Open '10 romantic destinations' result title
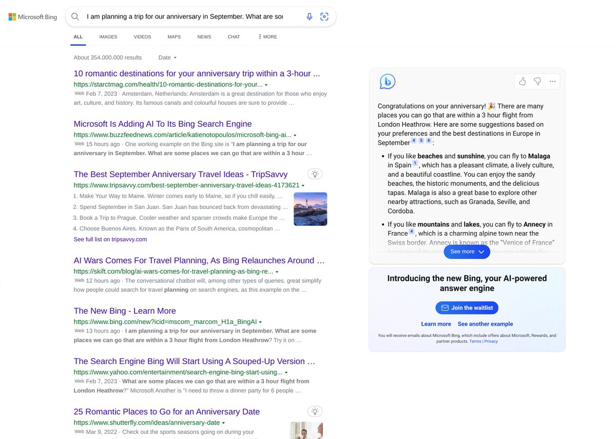616x439 pixels. tap(197, 73)
